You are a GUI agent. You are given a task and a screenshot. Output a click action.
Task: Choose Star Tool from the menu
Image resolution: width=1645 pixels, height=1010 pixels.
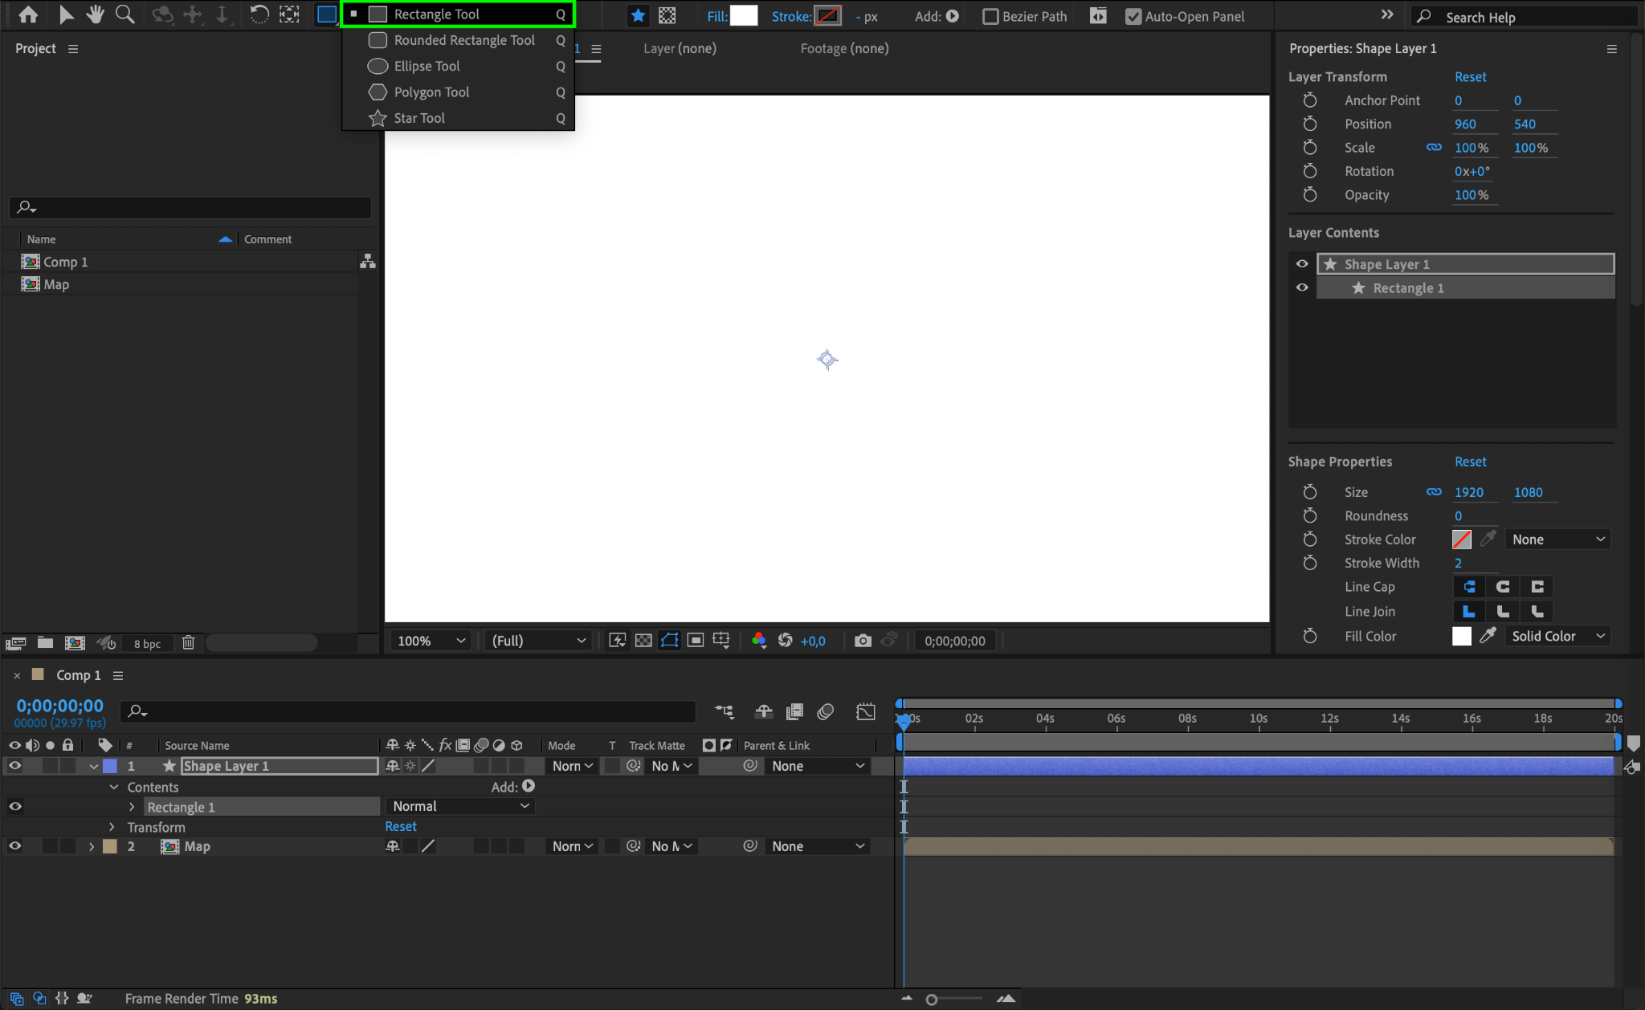418,118
